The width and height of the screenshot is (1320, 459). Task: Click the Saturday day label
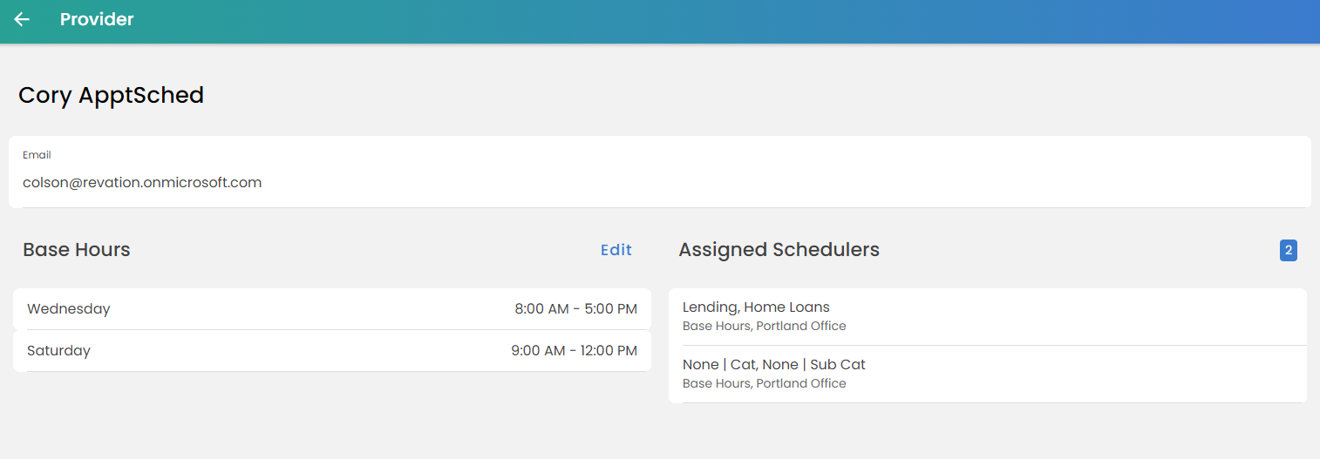pos(59,351)
